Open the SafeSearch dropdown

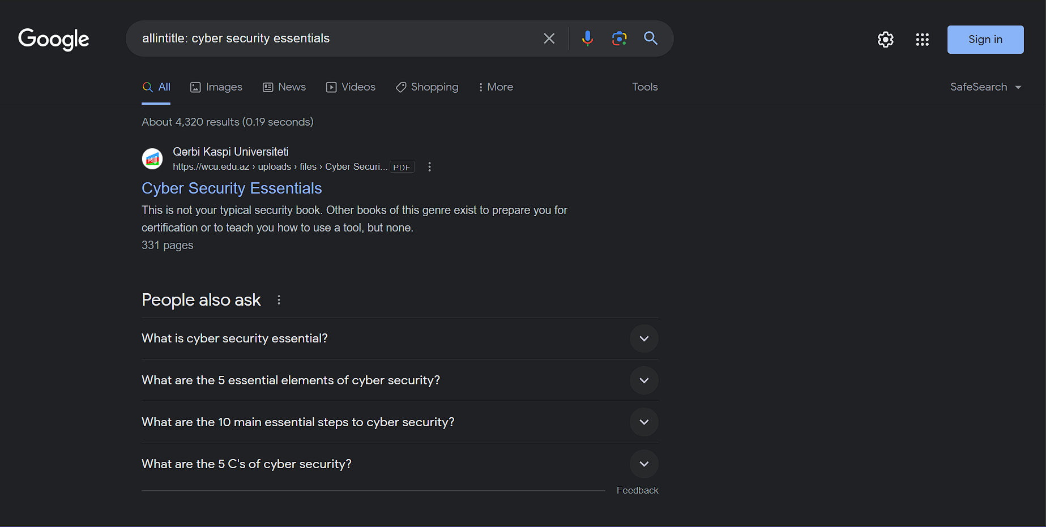coord(985,87)
